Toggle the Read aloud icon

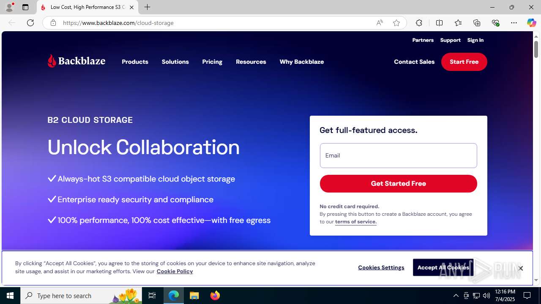(x=380, y=23)
